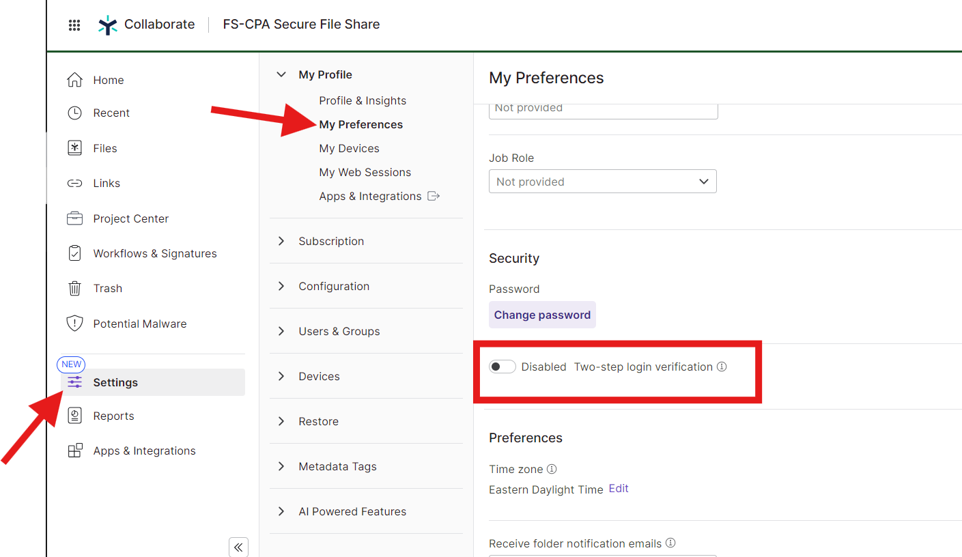Click the Change password button
This screenshot has width=962, height=557.
(542, 315)
